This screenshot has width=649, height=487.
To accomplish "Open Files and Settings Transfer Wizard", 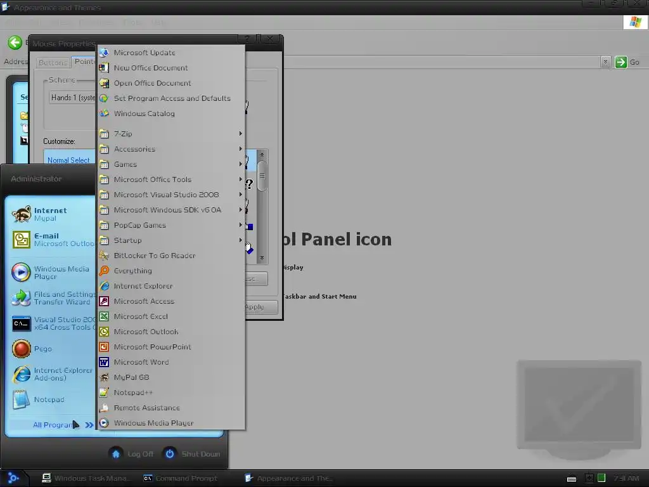I will coord(53,298).
